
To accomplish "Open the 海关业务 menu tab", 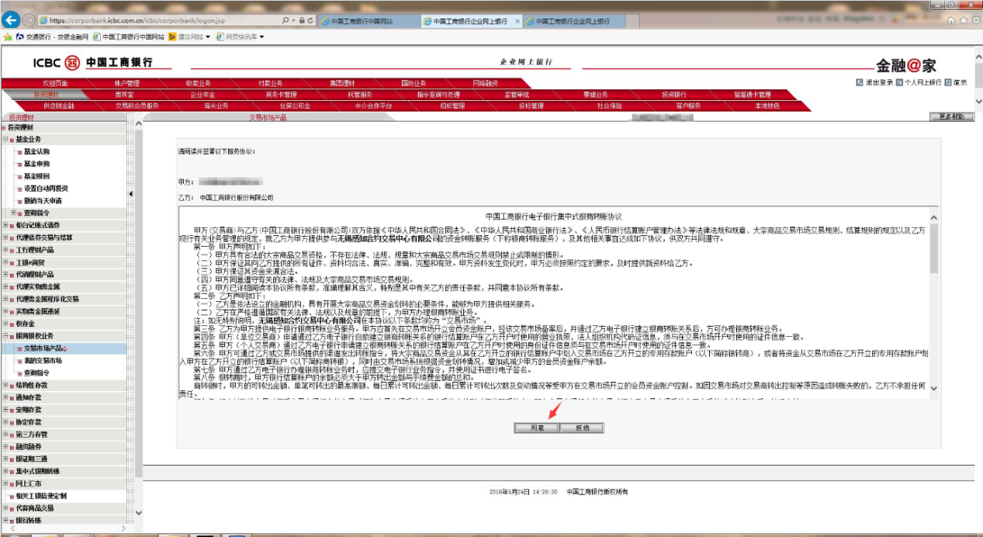I will pyautogui.click(x=216, y=106).
